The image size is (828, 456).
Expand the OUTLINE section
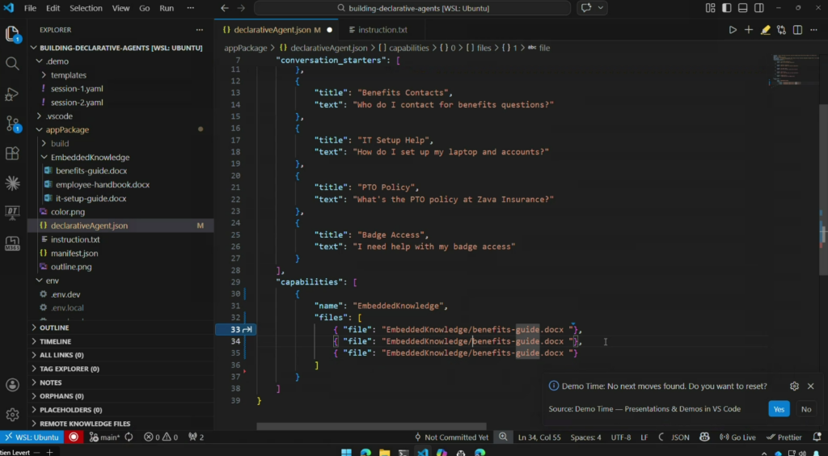pyautogui.click(x=54, y=328)
